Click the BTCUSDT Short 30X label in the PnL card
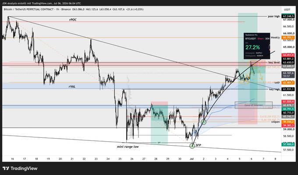Viewport: 298px width, 175px height. [x=257, y=38]
